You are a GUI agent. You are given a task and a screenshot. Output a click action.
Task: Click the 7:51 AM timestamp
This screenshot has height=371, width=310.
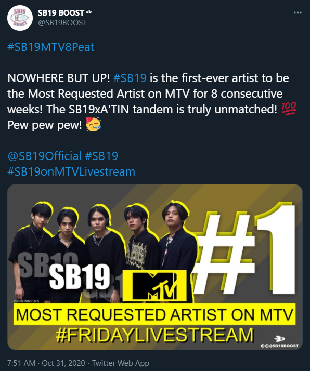21,363
